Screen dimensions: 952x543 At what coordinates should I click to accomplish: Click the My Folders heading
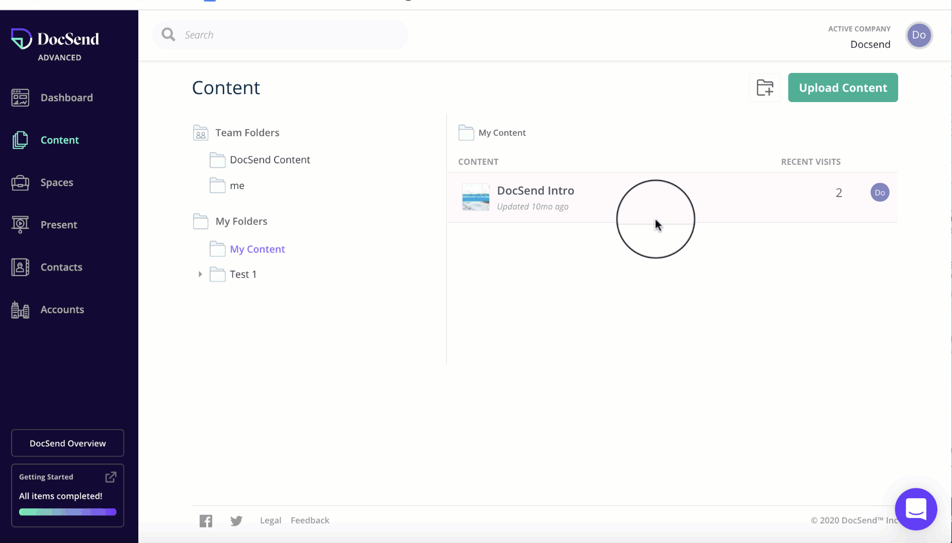tap(241, 221)
